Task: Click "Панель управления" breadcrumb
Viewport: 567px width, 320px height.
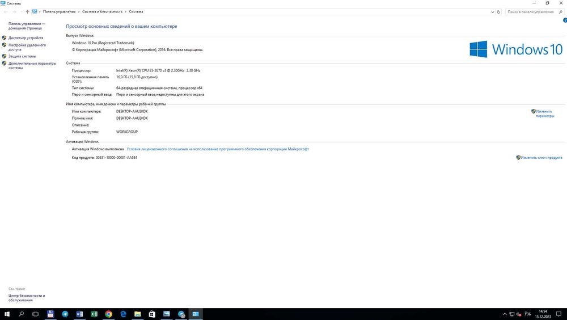Action: coord(60,11)
